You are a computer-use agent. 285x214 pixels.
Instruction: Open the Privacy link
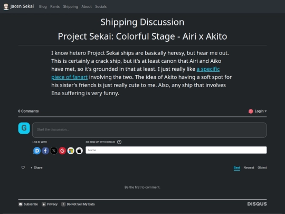(50, 204)
